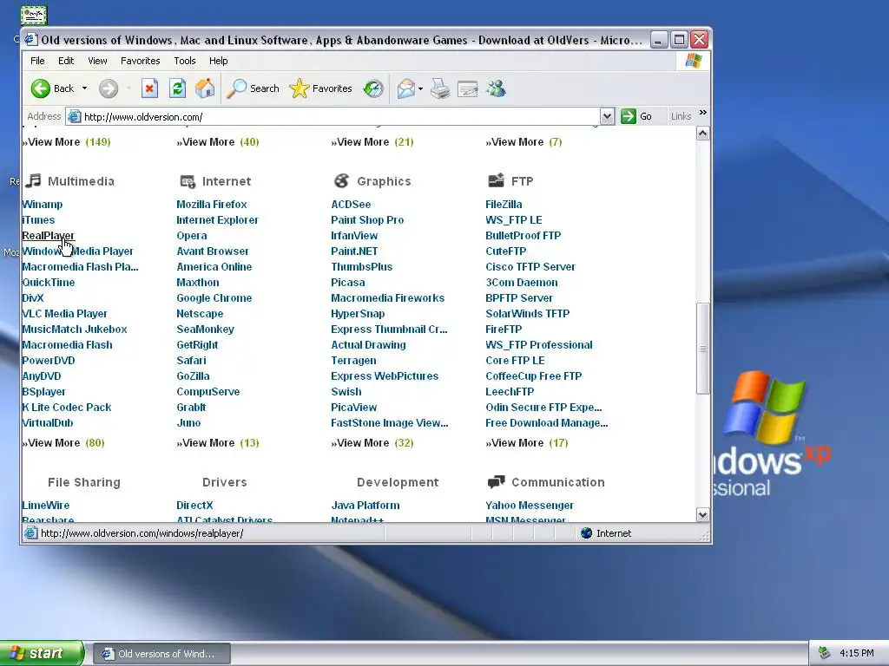The width and height of the screenshot is (889, 666).
Task: Click the Edit toolbar icon next to Print
Action: coord(468,88)
